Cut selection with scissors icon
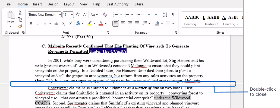 [20, 13]
